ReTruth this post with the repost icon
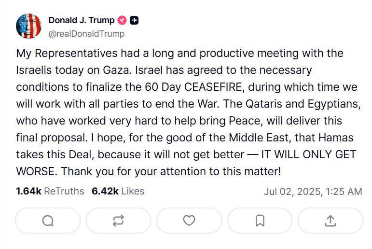 click(x=118, y=221)
